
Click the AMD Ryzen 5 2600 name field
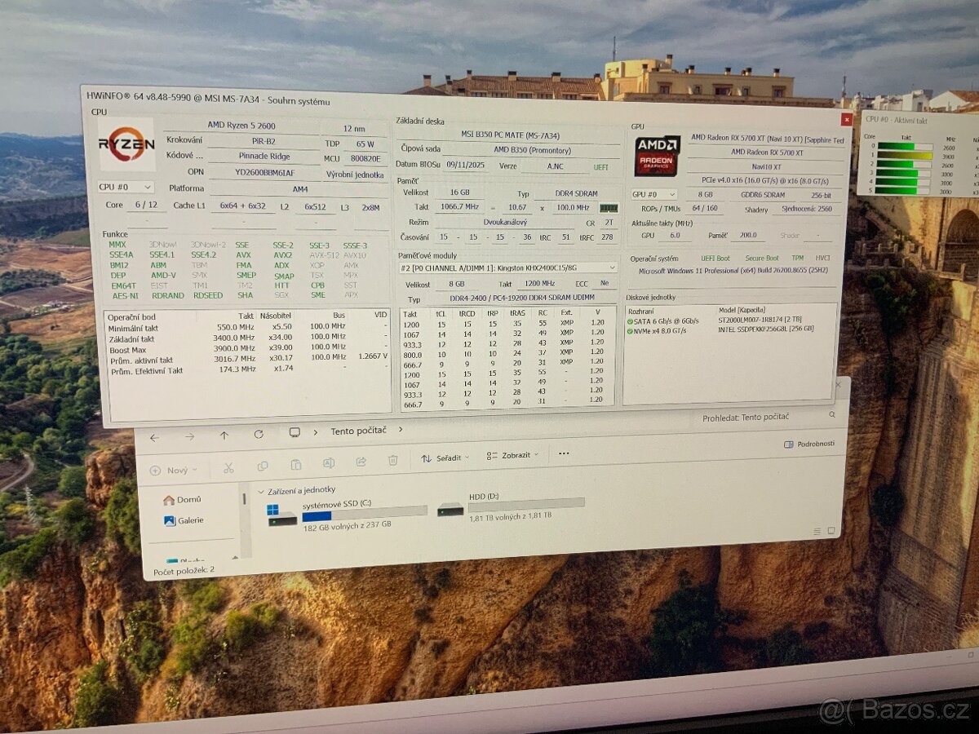pyautogui.click(x=241, y=126)
